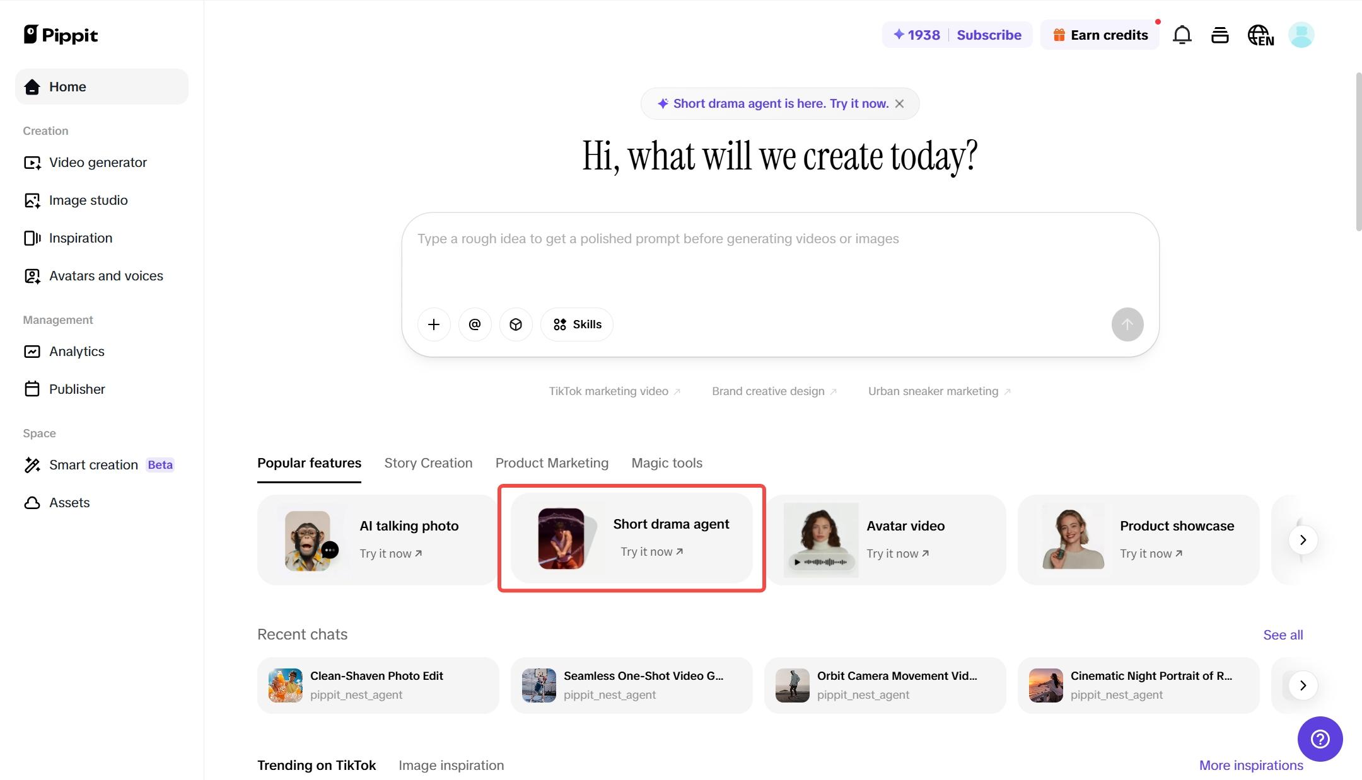
Task: Open the Short drama agent card
Action: tap(631, 538)
